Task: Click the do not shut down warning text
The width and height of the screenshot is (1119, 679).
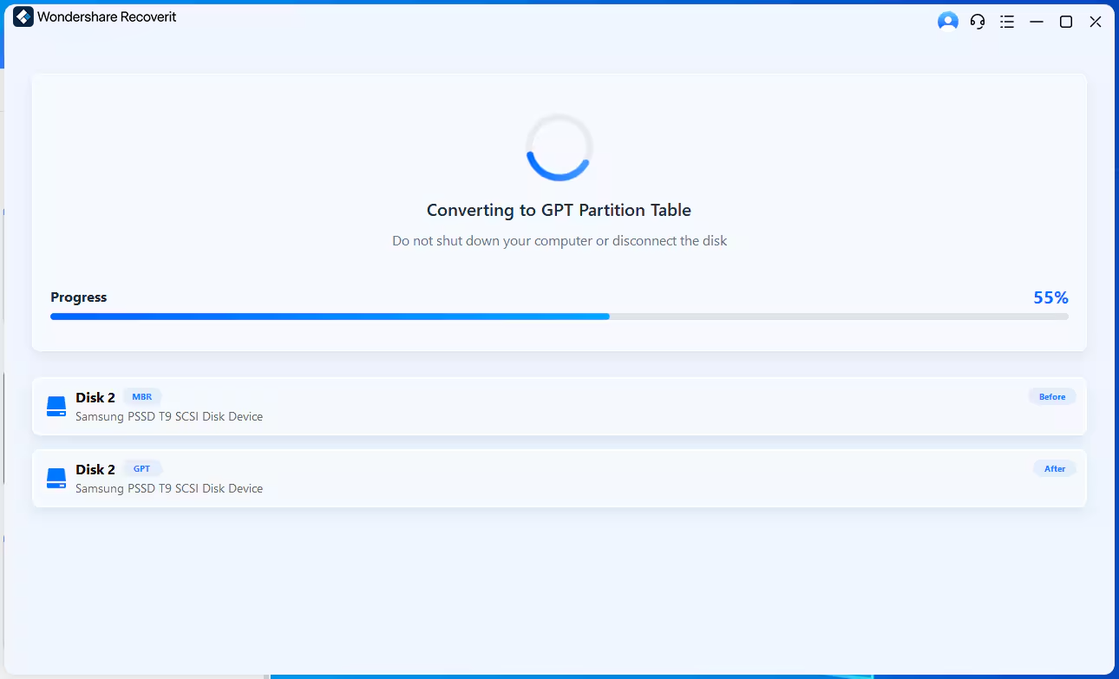Action: [559, 241]
